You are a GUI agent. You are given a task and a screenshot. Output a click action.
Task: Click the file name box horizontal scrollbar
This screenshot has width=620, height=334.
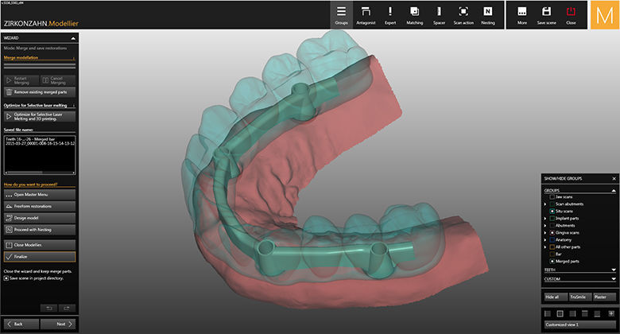coord(40,173)
